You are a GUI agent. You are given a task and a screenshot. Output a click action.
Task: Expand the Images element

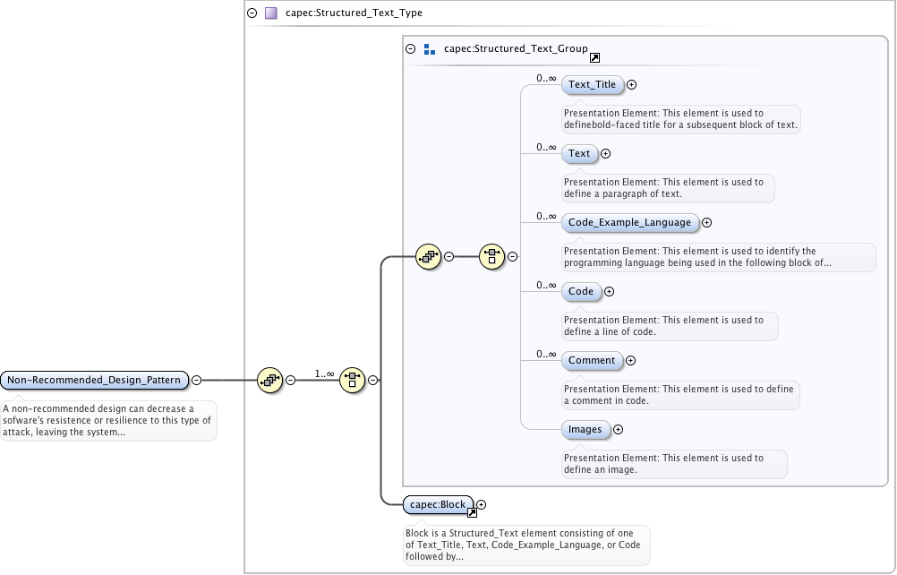tap(618, 430)
